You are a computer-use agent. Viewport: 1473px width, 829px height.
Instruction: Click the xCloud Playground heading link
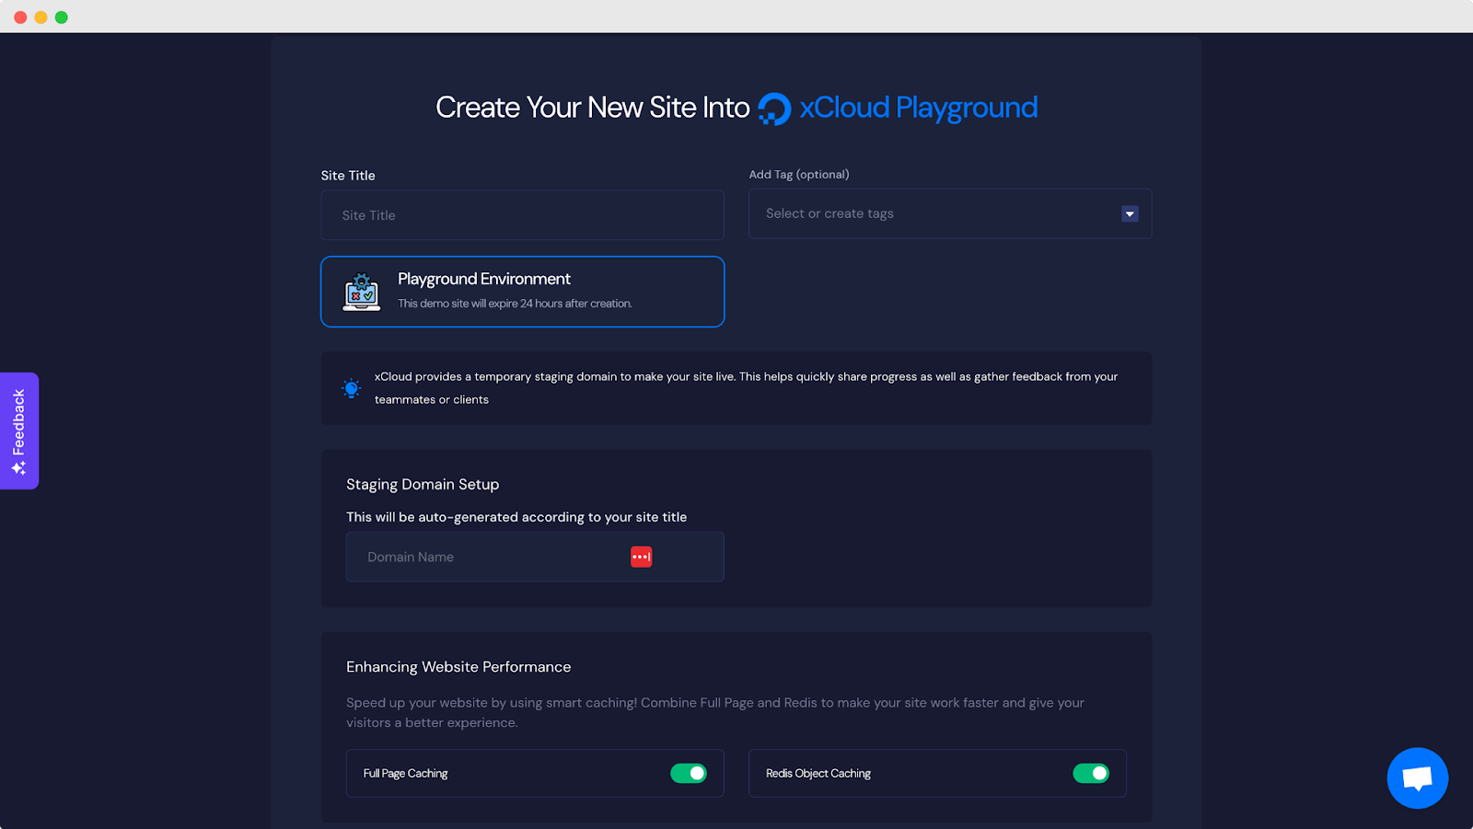point(918,108)
